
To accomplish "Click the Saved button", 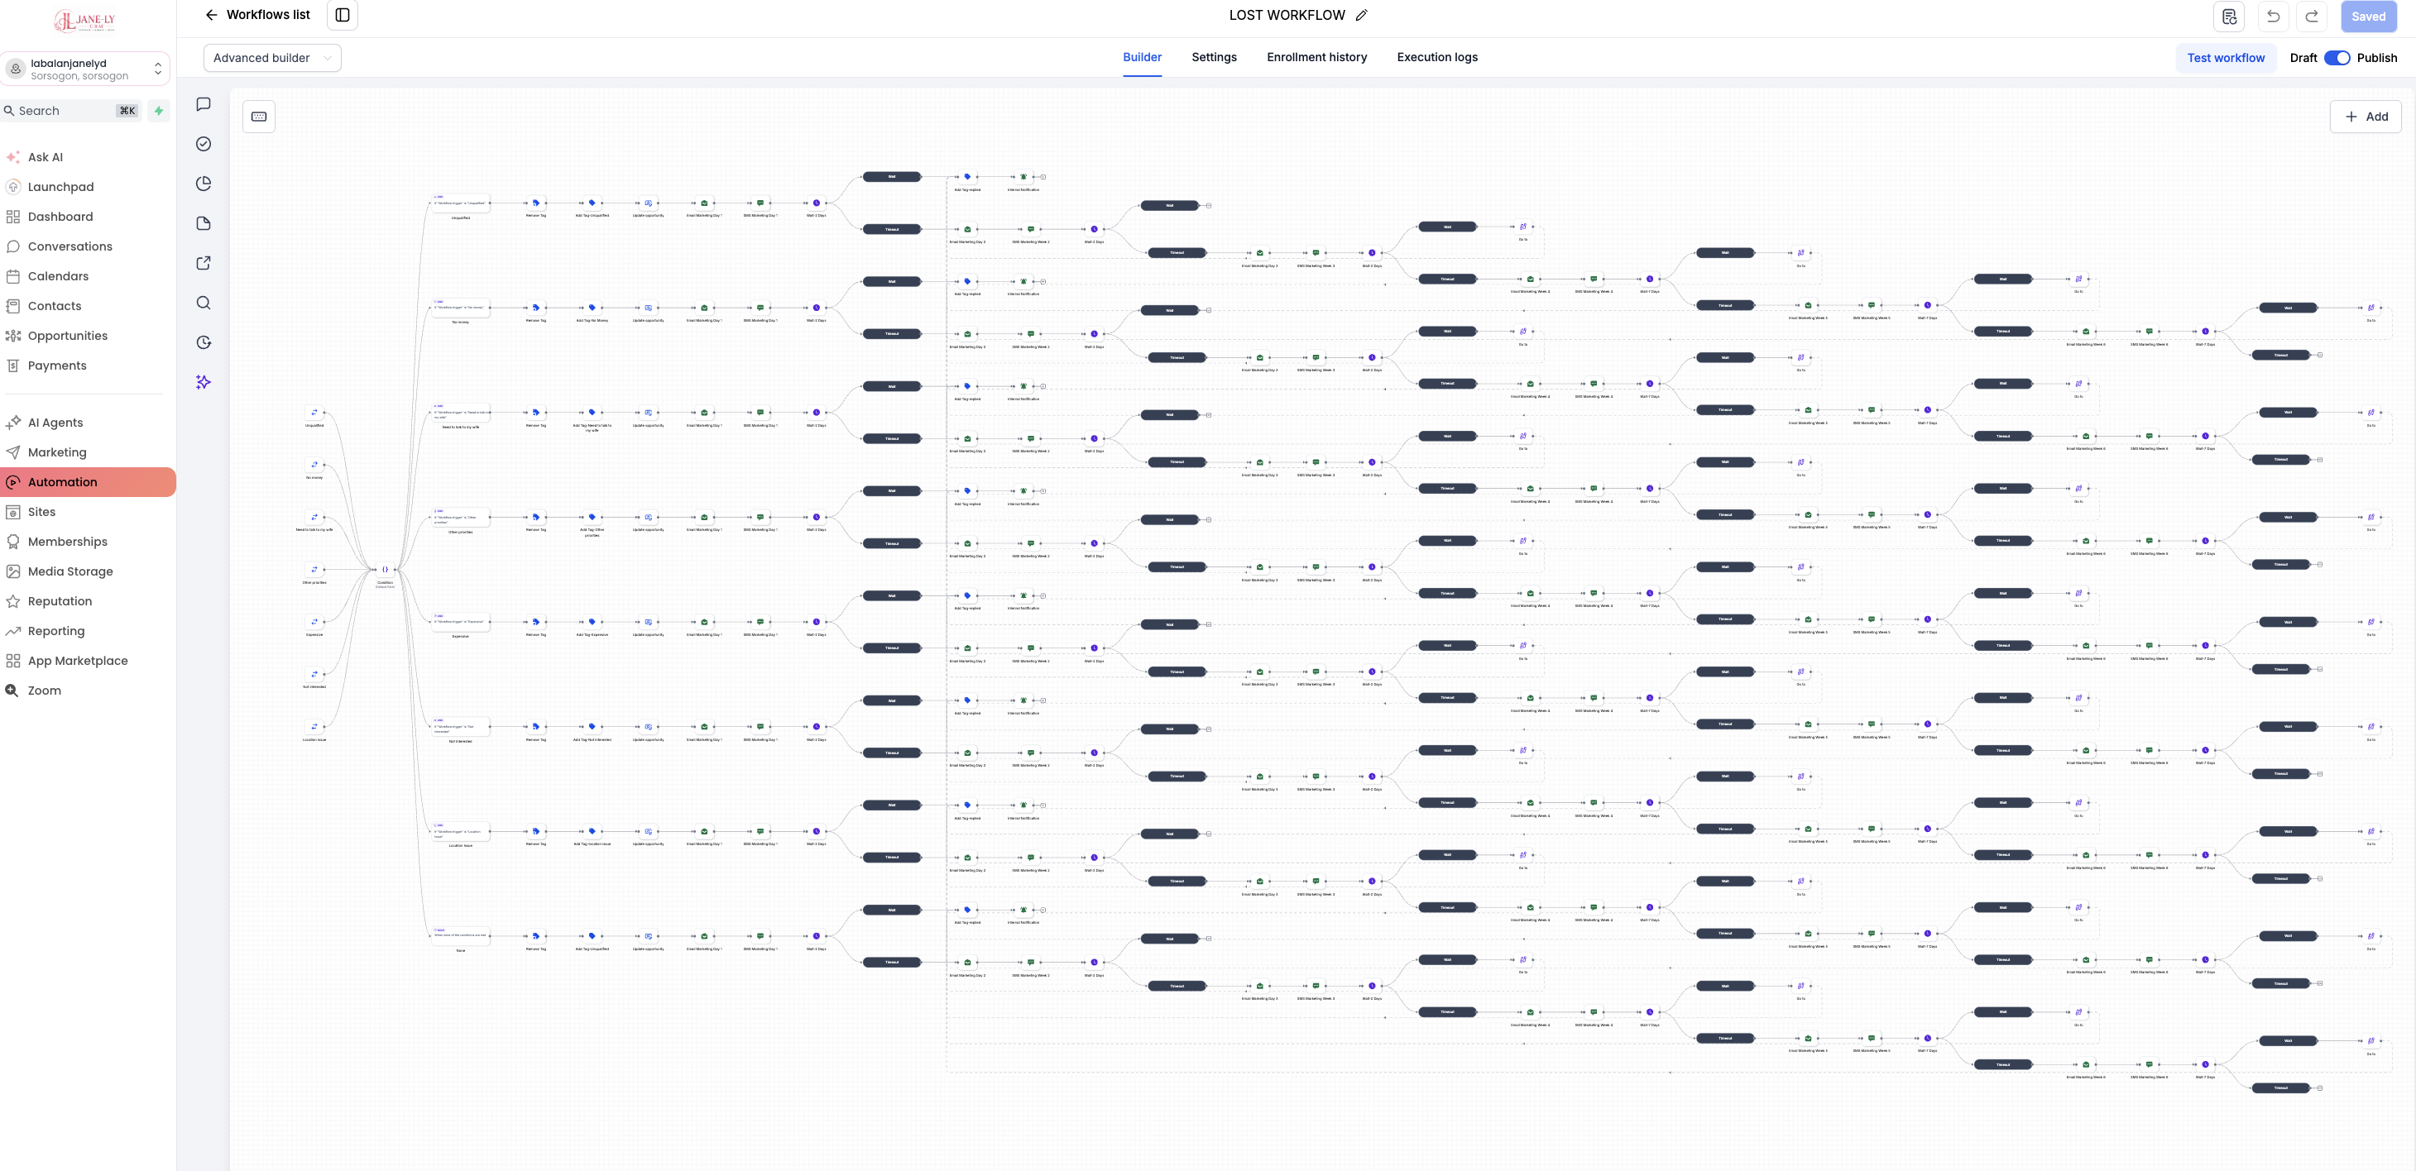I will 2367,16.
